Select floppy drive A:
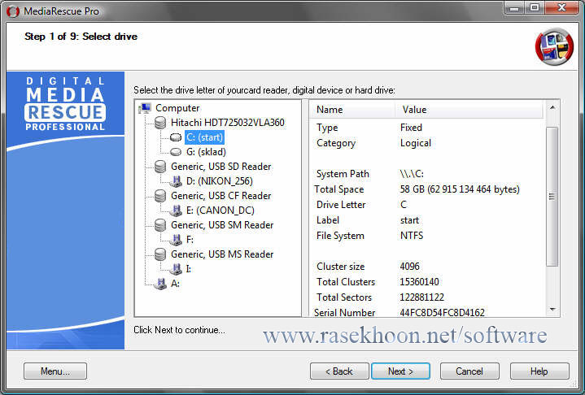 point(175,284)
